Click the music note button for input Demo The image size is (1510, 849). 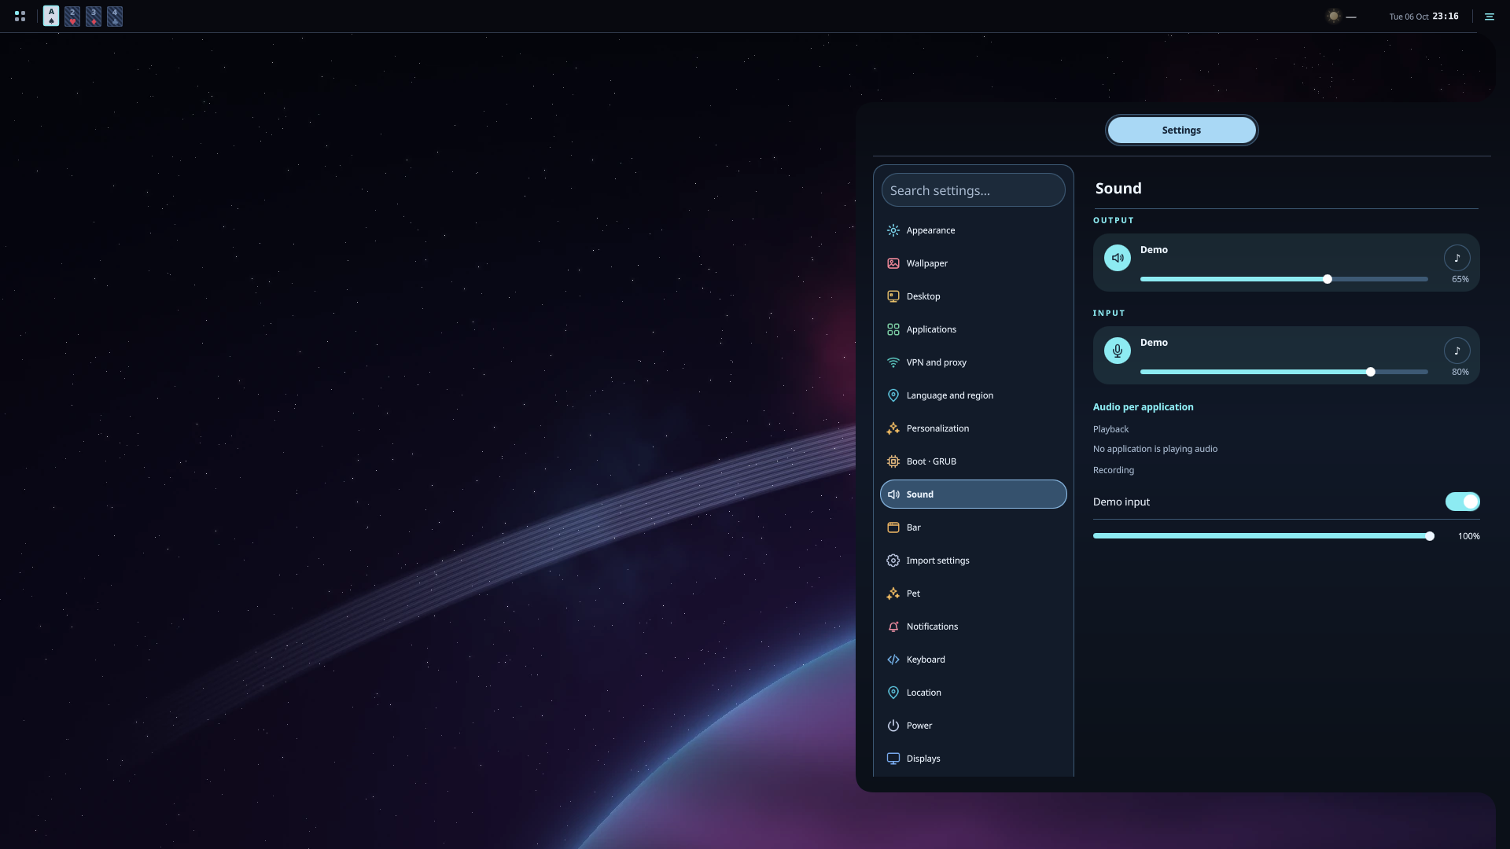1457,351
